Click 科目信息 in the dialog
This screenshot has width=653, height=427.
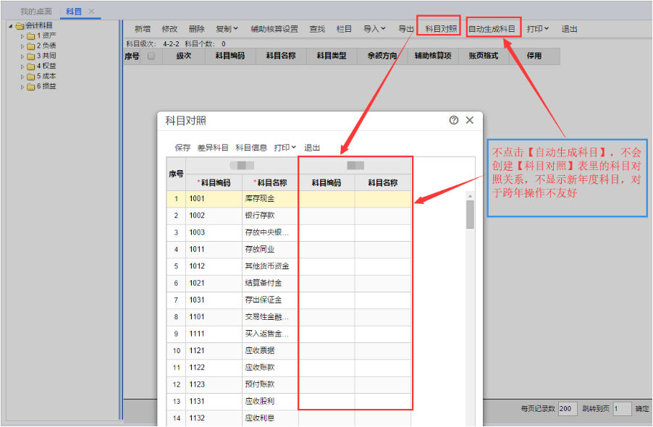251,148
